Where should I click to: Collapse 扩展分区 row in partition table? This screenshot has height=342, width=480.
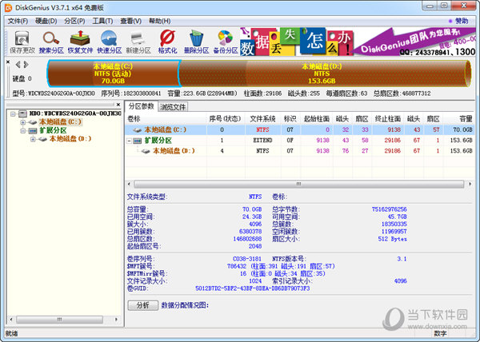(129, 141)
